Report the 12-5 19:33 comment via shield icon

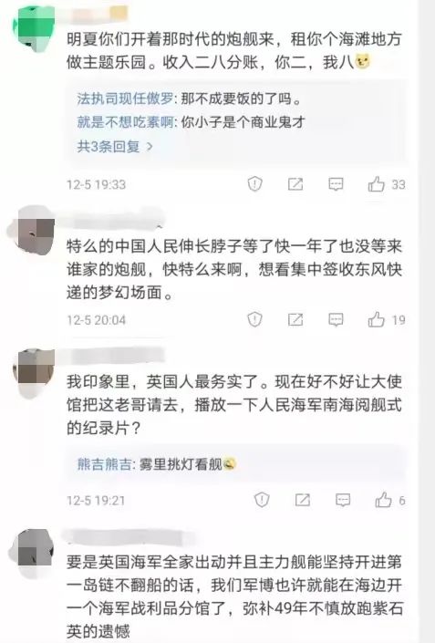254,183
